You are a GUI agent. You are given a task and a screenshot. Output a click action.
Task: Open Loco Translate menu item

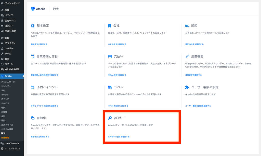pos(12,143)
